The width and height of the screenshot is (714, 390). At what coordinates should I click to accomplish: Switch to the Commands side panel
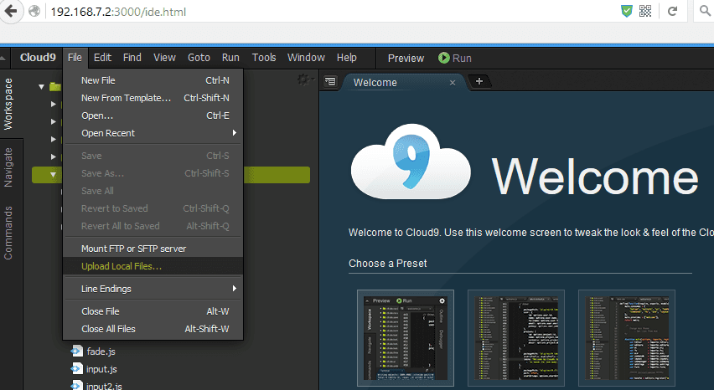coord(8,233)
